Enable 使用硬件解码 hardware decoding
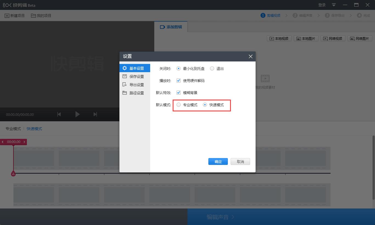This screenshot has width=375, height=225. tap(178, 80)
